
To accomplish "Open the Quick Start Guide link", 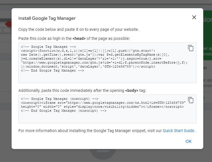I will click(x=178, y=131).
